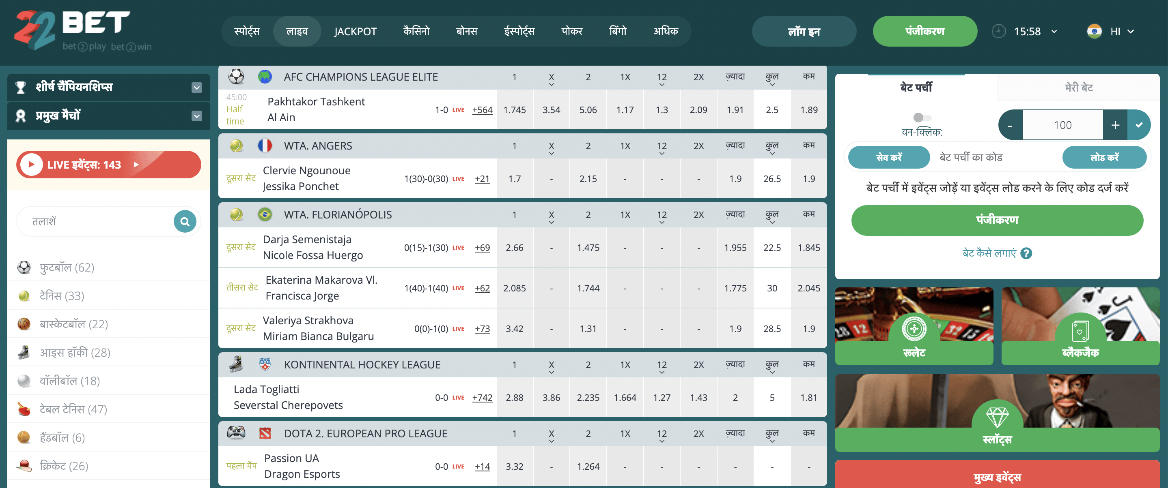The height and width of the screenshot is (488, 1168).
Task: Confirm stake with the checkmark button
Action: (1139, 125)
